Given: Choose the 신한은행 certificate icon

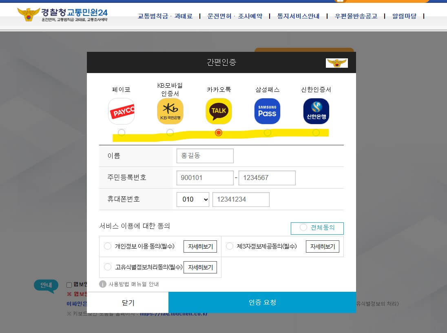Looking at the screenshot, I should coord(316,111).
